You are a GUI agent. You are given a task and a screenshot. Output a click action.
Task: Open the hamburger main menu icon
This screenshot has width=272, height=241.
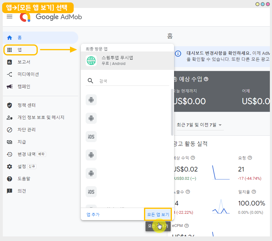10,17
